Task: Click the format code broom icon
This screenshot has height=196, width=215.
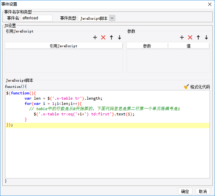Action: (x=186, y=87)
